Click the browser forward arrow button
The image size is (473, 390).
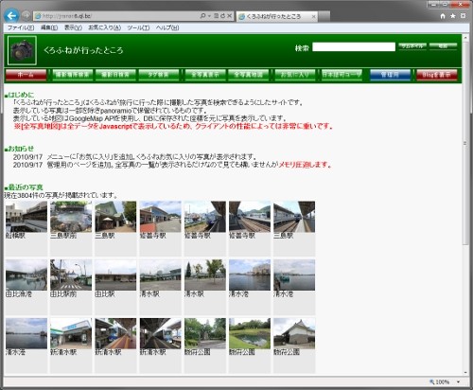tap(26, 16)
